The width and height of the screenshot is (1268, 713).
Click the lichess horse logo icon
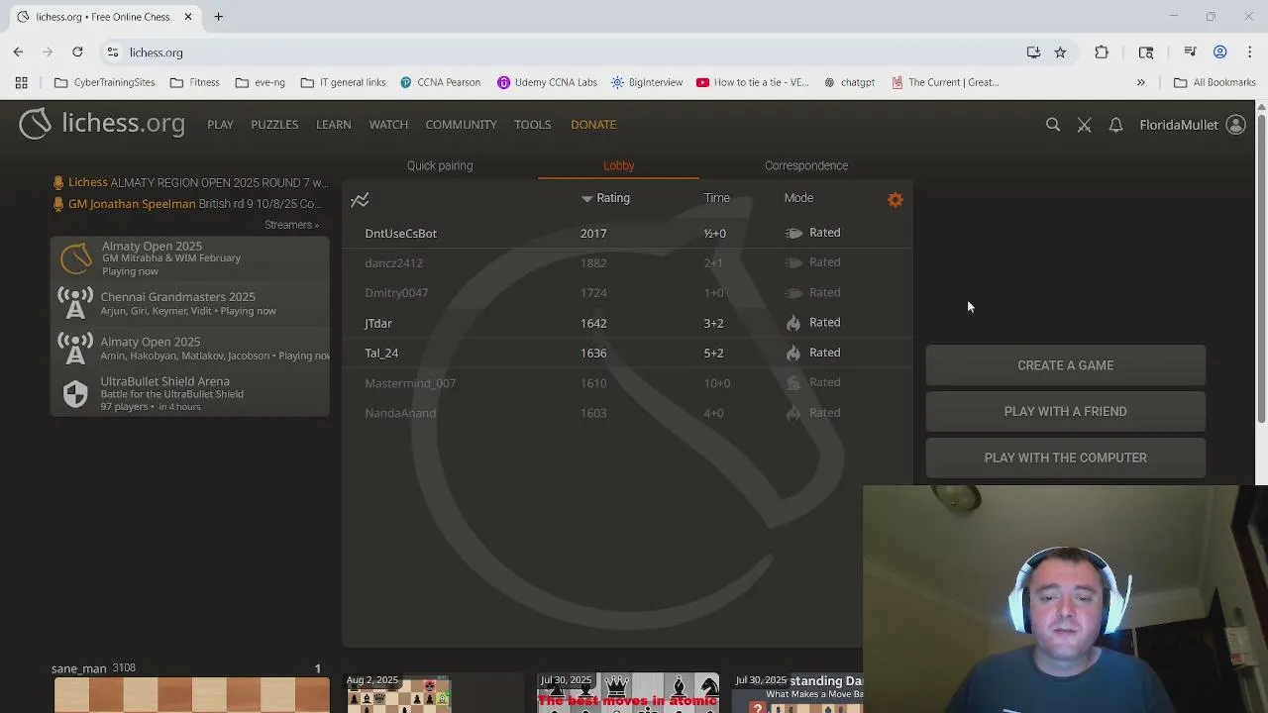tap(35, 124)
